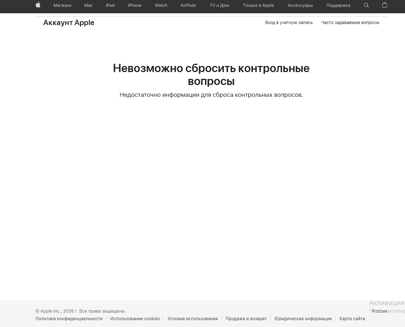Open Часто задаваемые вопросы

350,23
